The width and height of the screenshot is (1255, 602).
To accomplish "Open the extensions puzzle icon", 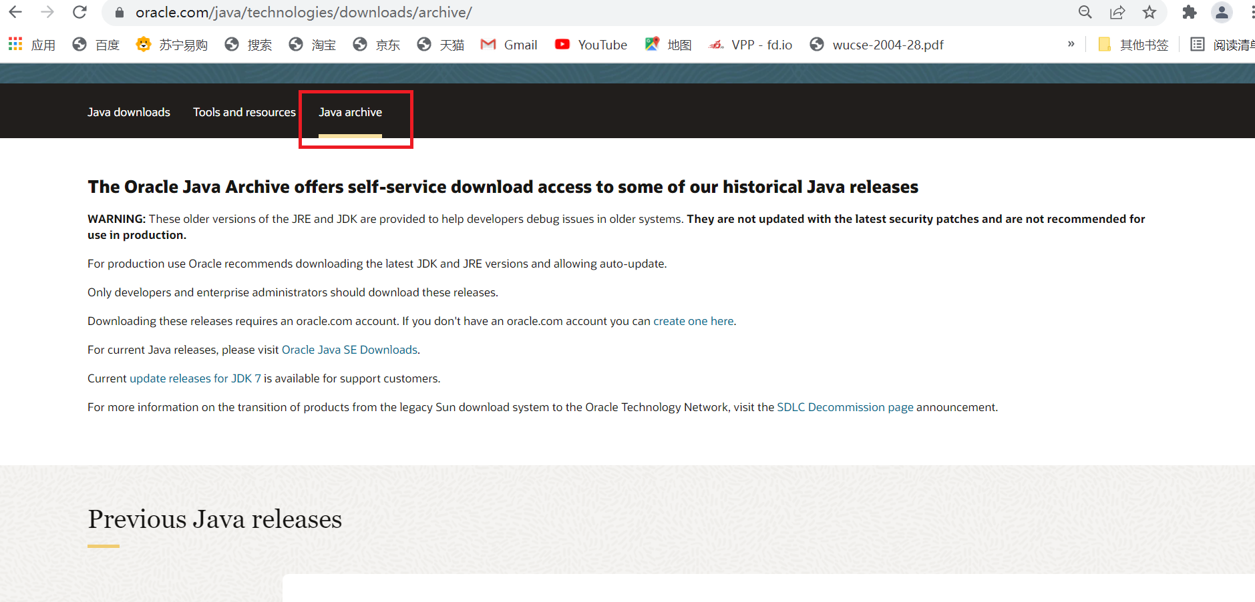I will coord(1190,12).
